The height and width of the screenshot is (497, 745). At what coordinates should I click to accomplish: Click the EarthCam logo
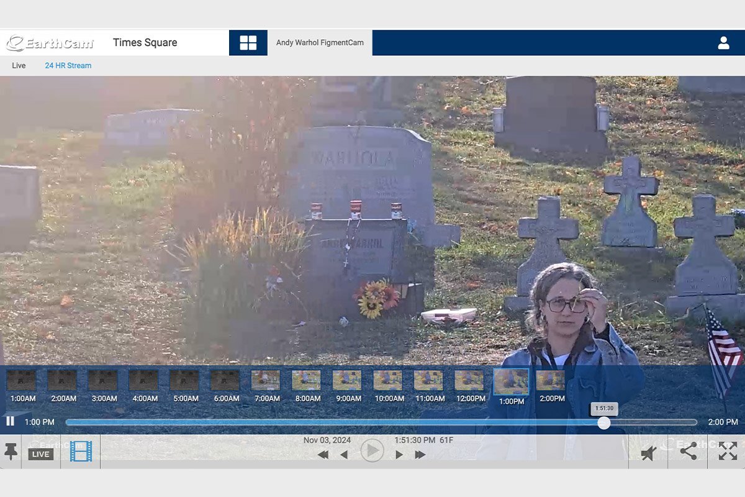[50, 43]
